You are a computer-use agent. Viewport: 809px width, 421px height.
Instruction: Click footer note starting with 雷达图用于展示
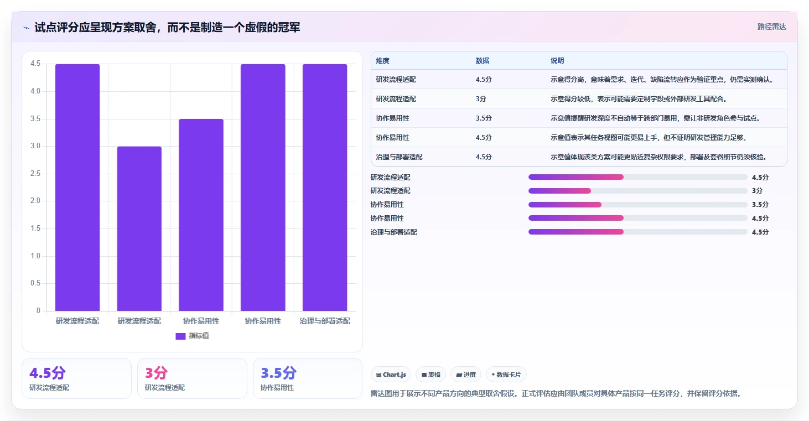pos(556,394)
